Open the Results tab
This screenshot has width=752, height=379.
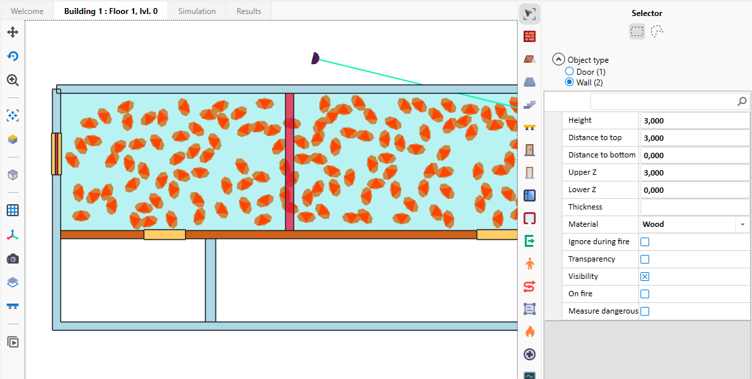[x=249, y=11]
